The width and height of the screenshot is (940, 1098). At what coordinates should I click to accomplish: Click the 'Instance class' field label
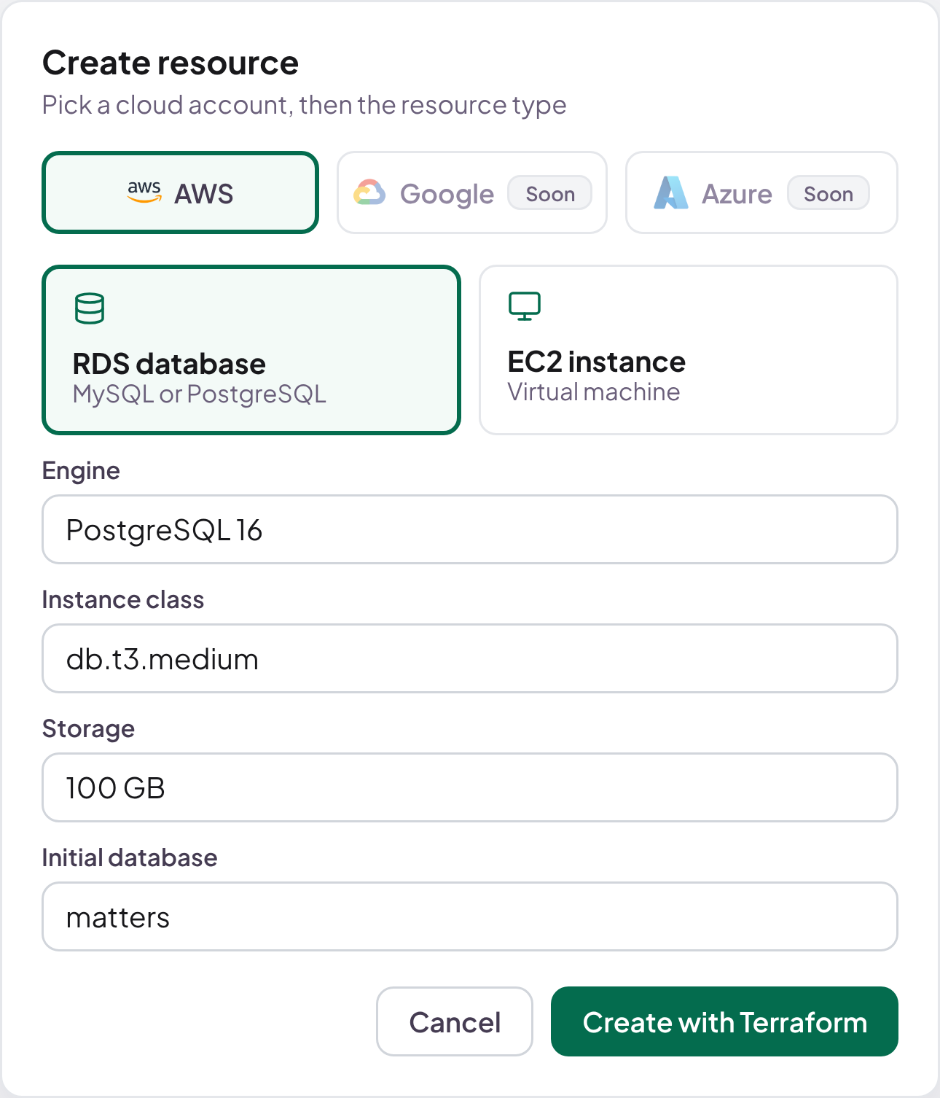click(x=123, y=599)
